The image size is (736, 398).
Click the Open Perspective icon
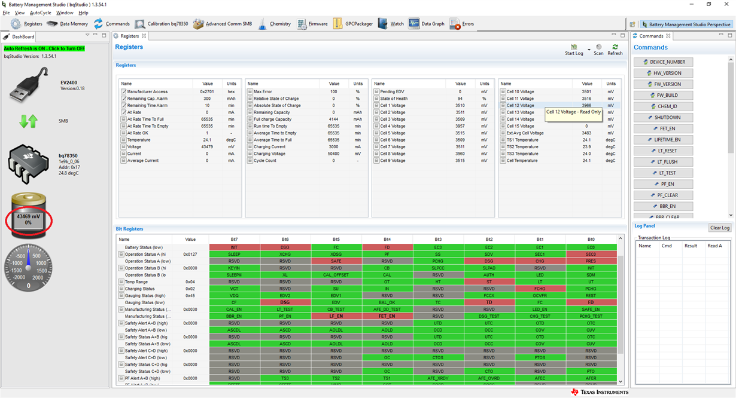coord(632,25)
